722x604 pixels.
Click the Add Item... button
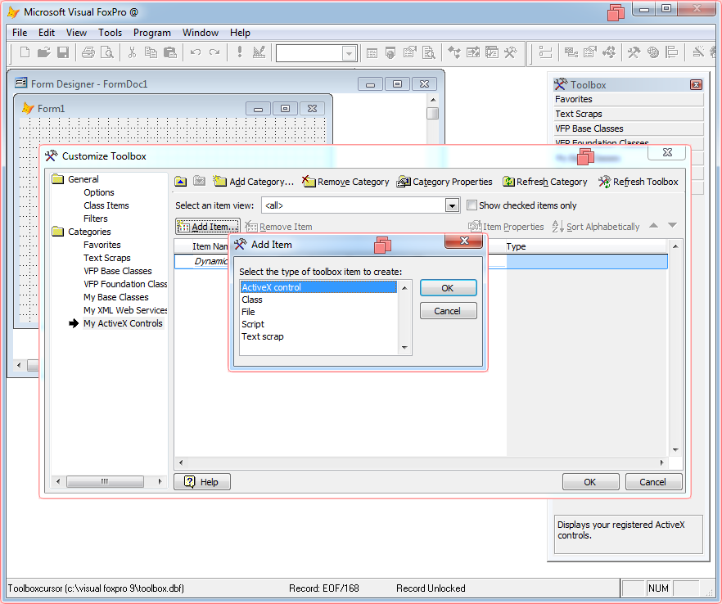208,227
